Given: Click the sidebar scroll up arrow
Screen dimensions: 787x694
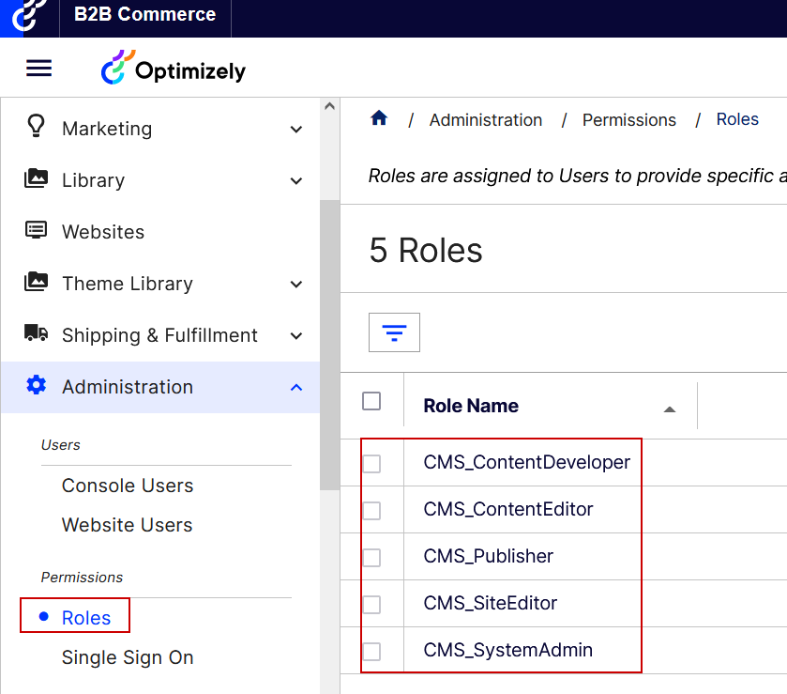Looking at the screenshot, I should (x=329, y=106).
